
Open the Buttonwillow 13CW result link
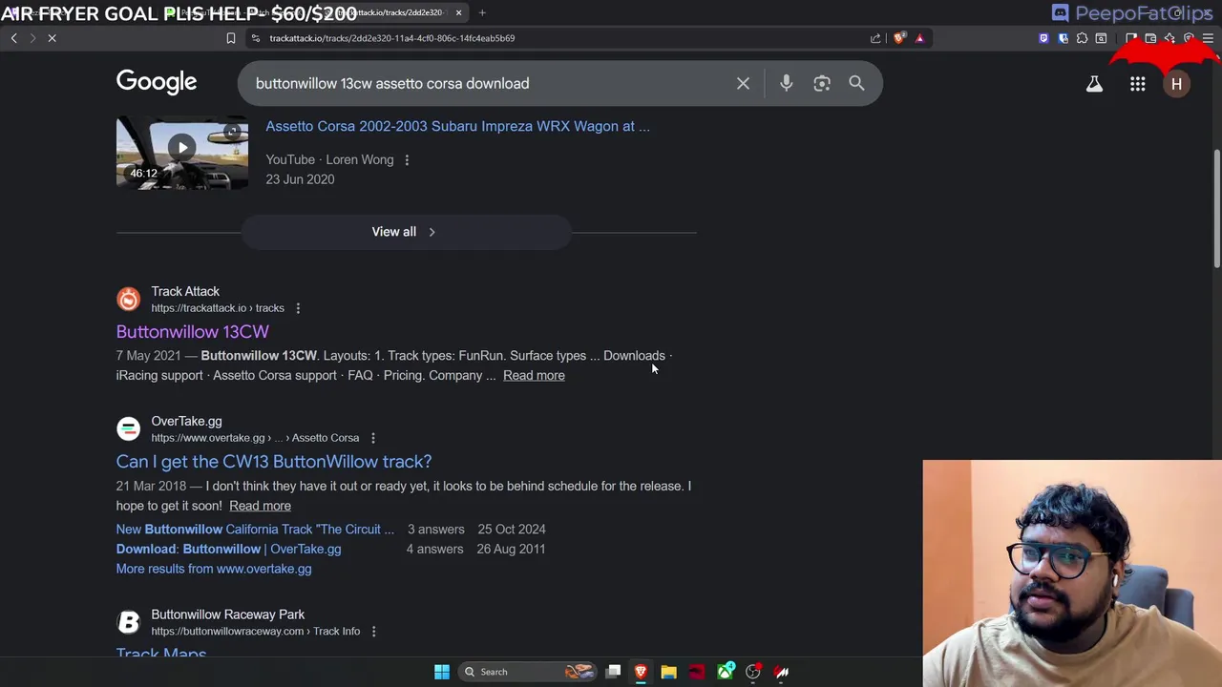point(193,331)
